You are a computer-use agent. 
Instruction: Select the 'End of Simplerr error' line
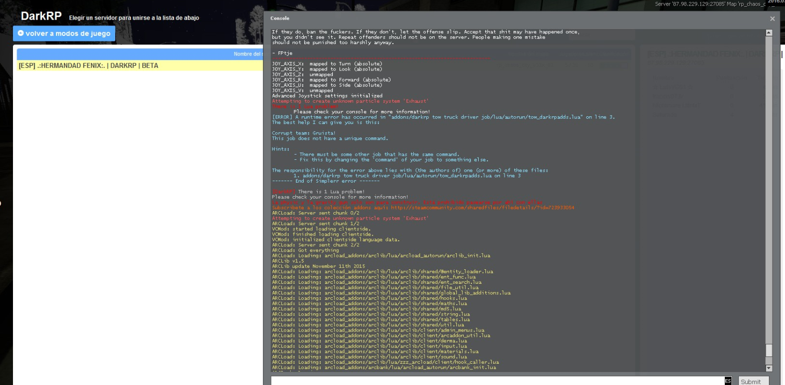click(x=326, y=181)
